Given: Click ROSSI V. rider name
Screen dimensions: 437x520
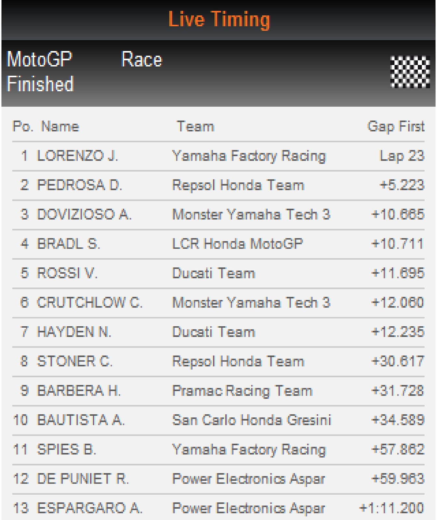Looking at the screenshot, I should point(67,273).
